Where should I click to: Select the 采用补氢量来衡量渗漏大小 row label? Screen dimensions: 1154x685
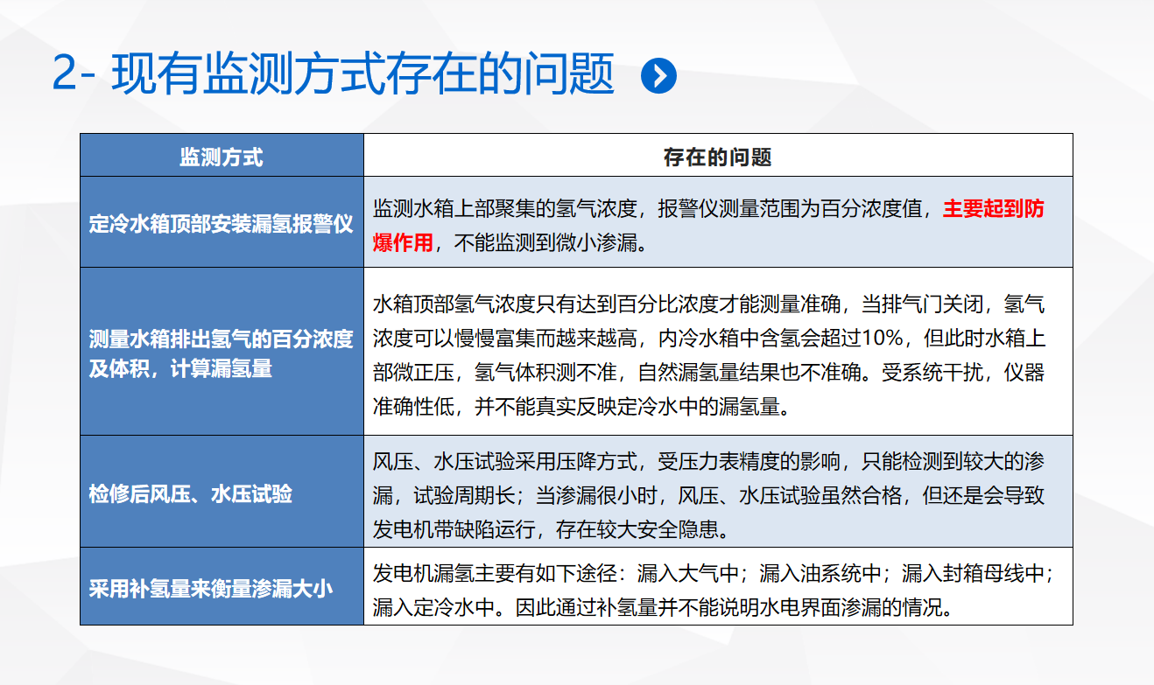pos(211,588)
